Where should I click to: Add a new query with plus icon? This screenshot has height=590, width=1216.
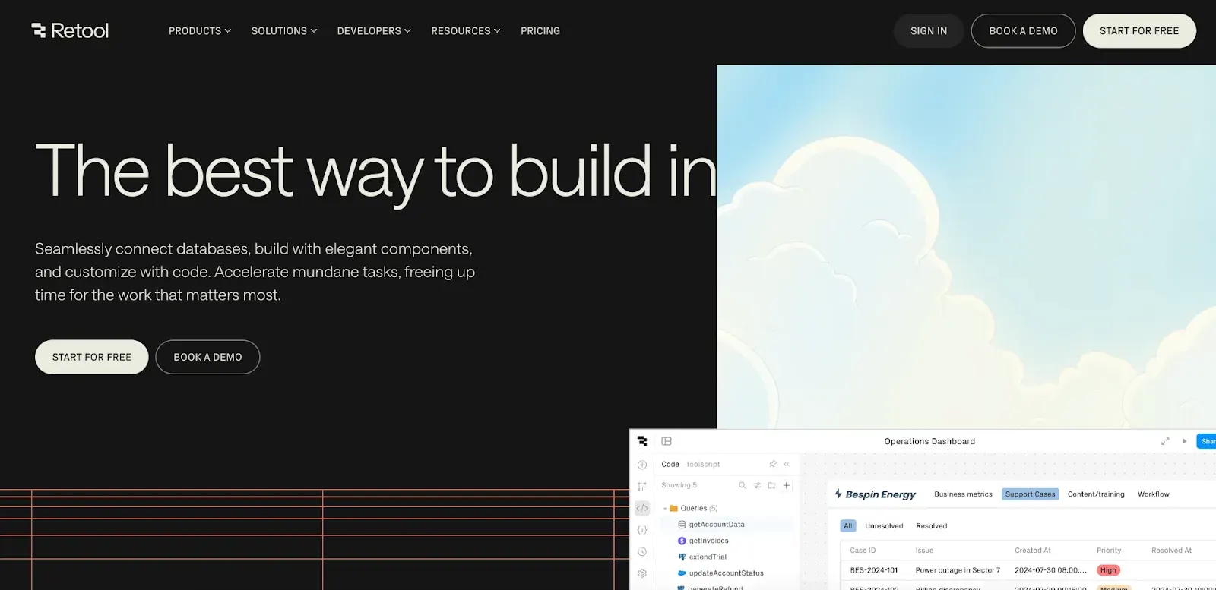(787, 485)
